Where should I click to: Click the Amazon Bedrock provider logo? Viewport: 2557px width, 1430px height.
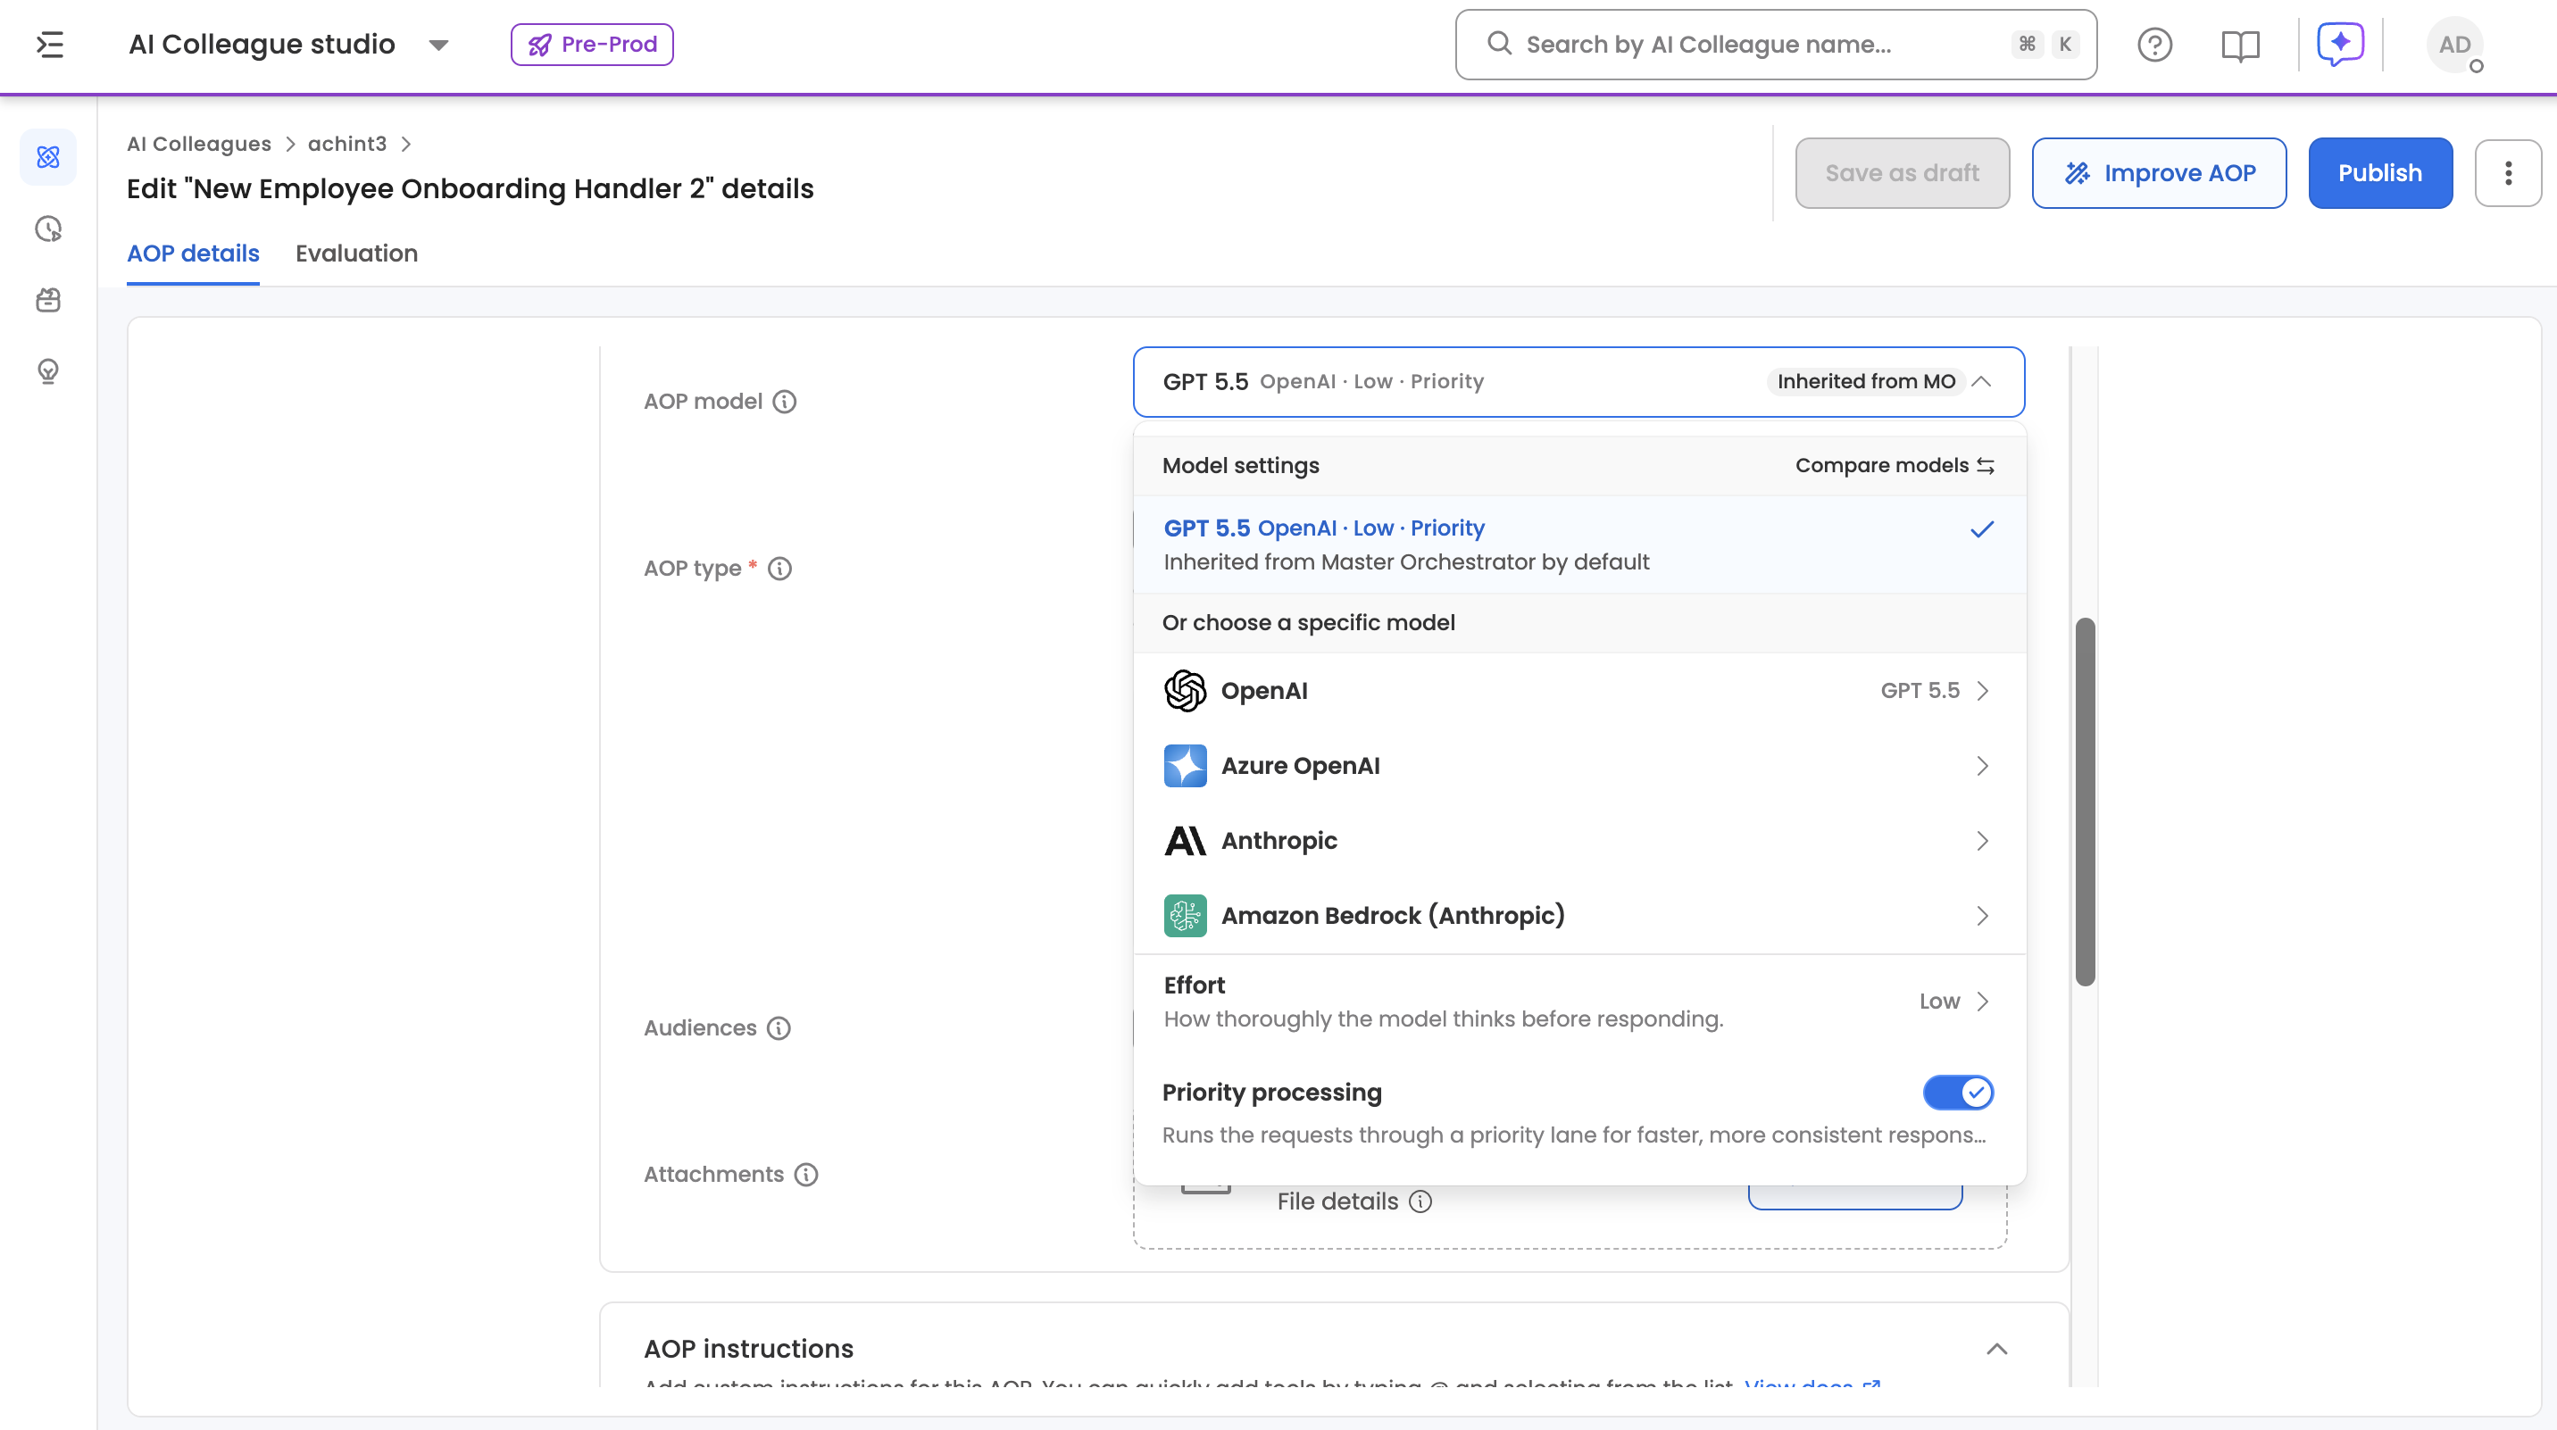tap(1184, 916)
